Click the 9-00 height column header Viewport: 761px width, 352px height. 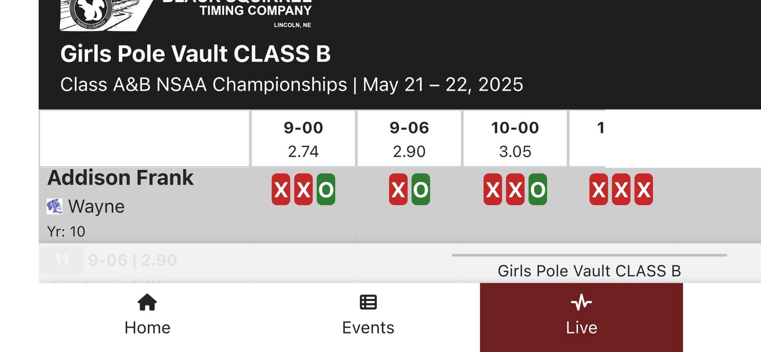coord(304,139)
